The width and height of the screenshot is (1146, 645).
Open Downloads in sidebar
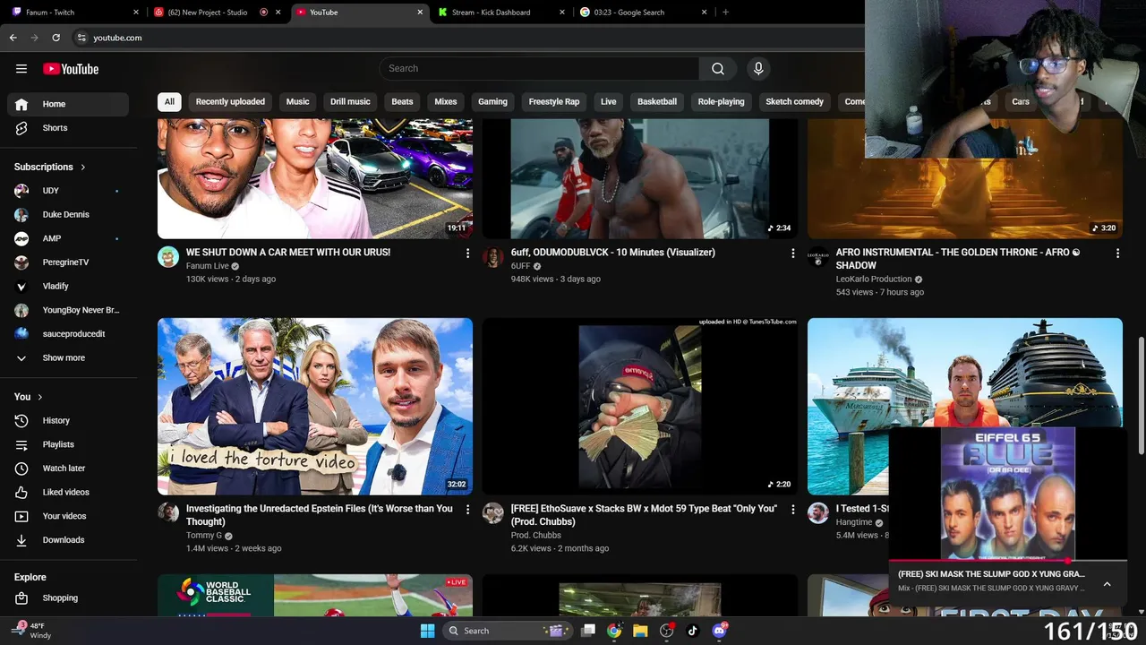tap(68, 540)
